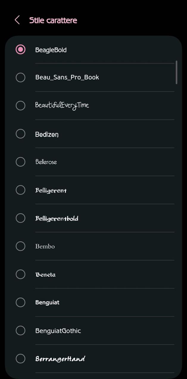Pick the Bellerose font style
The height and width of the screenshot is (379, 187).
20,162
